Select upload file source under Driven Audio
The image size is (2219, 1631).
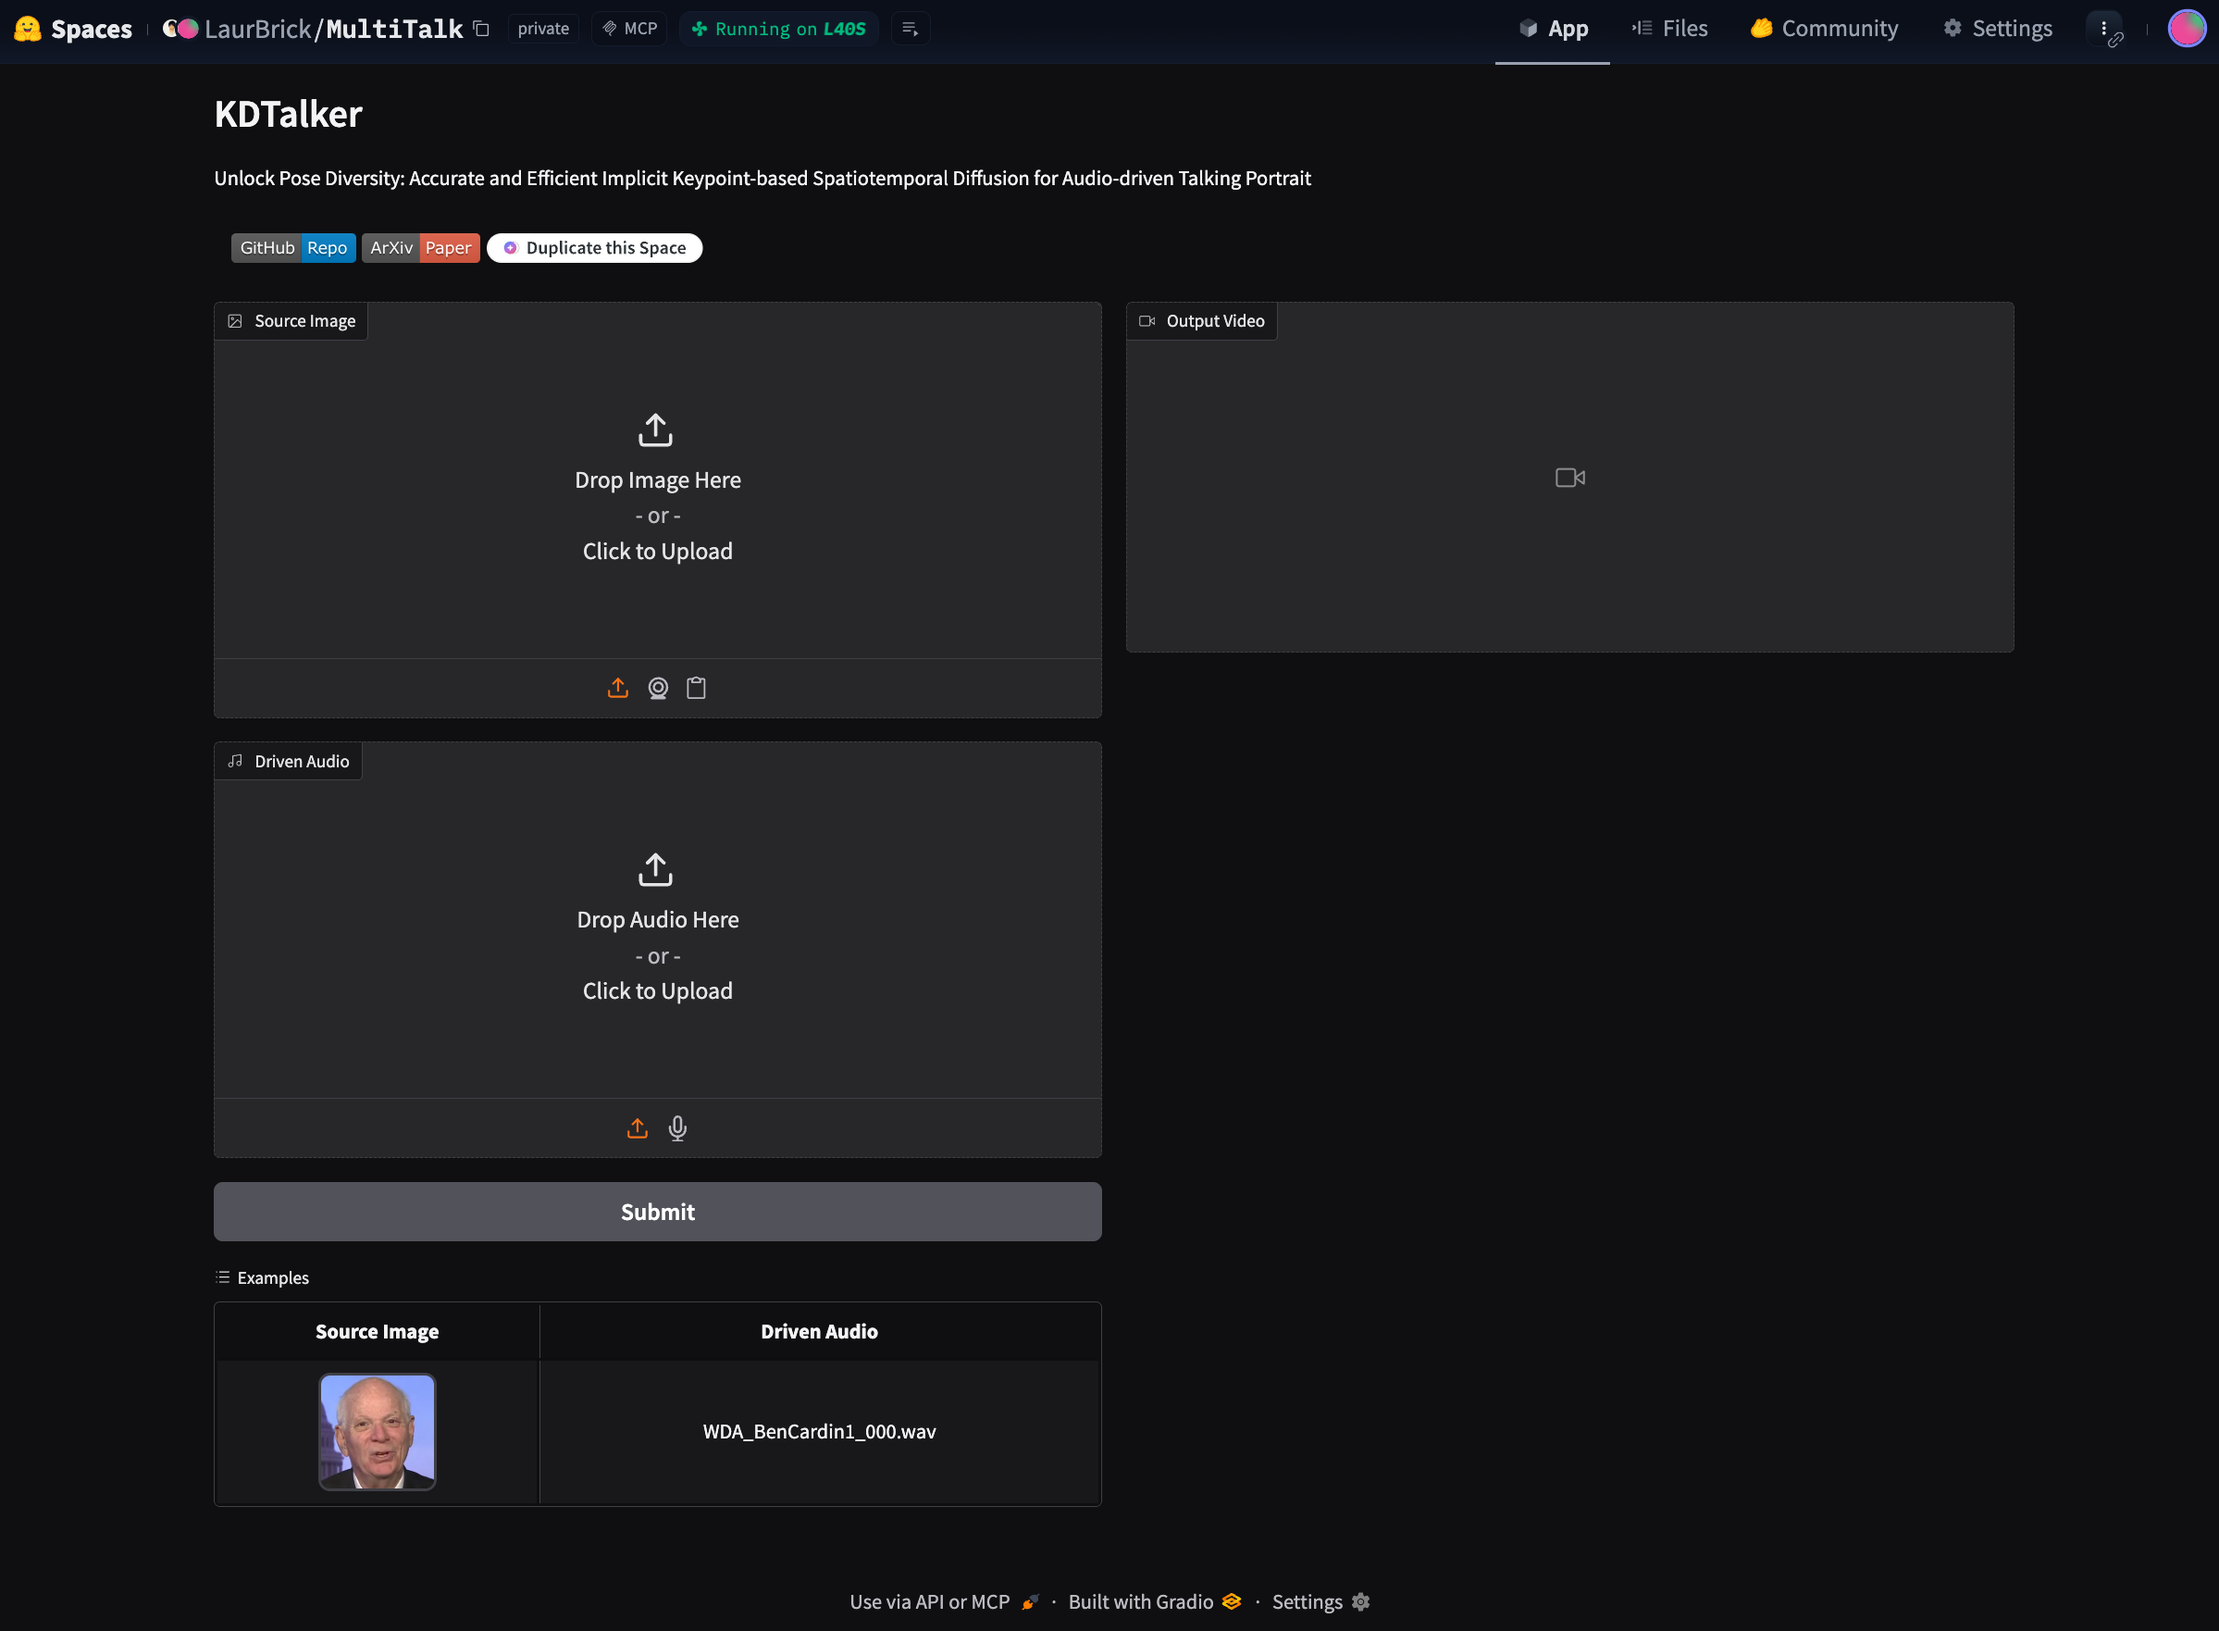638,1128
